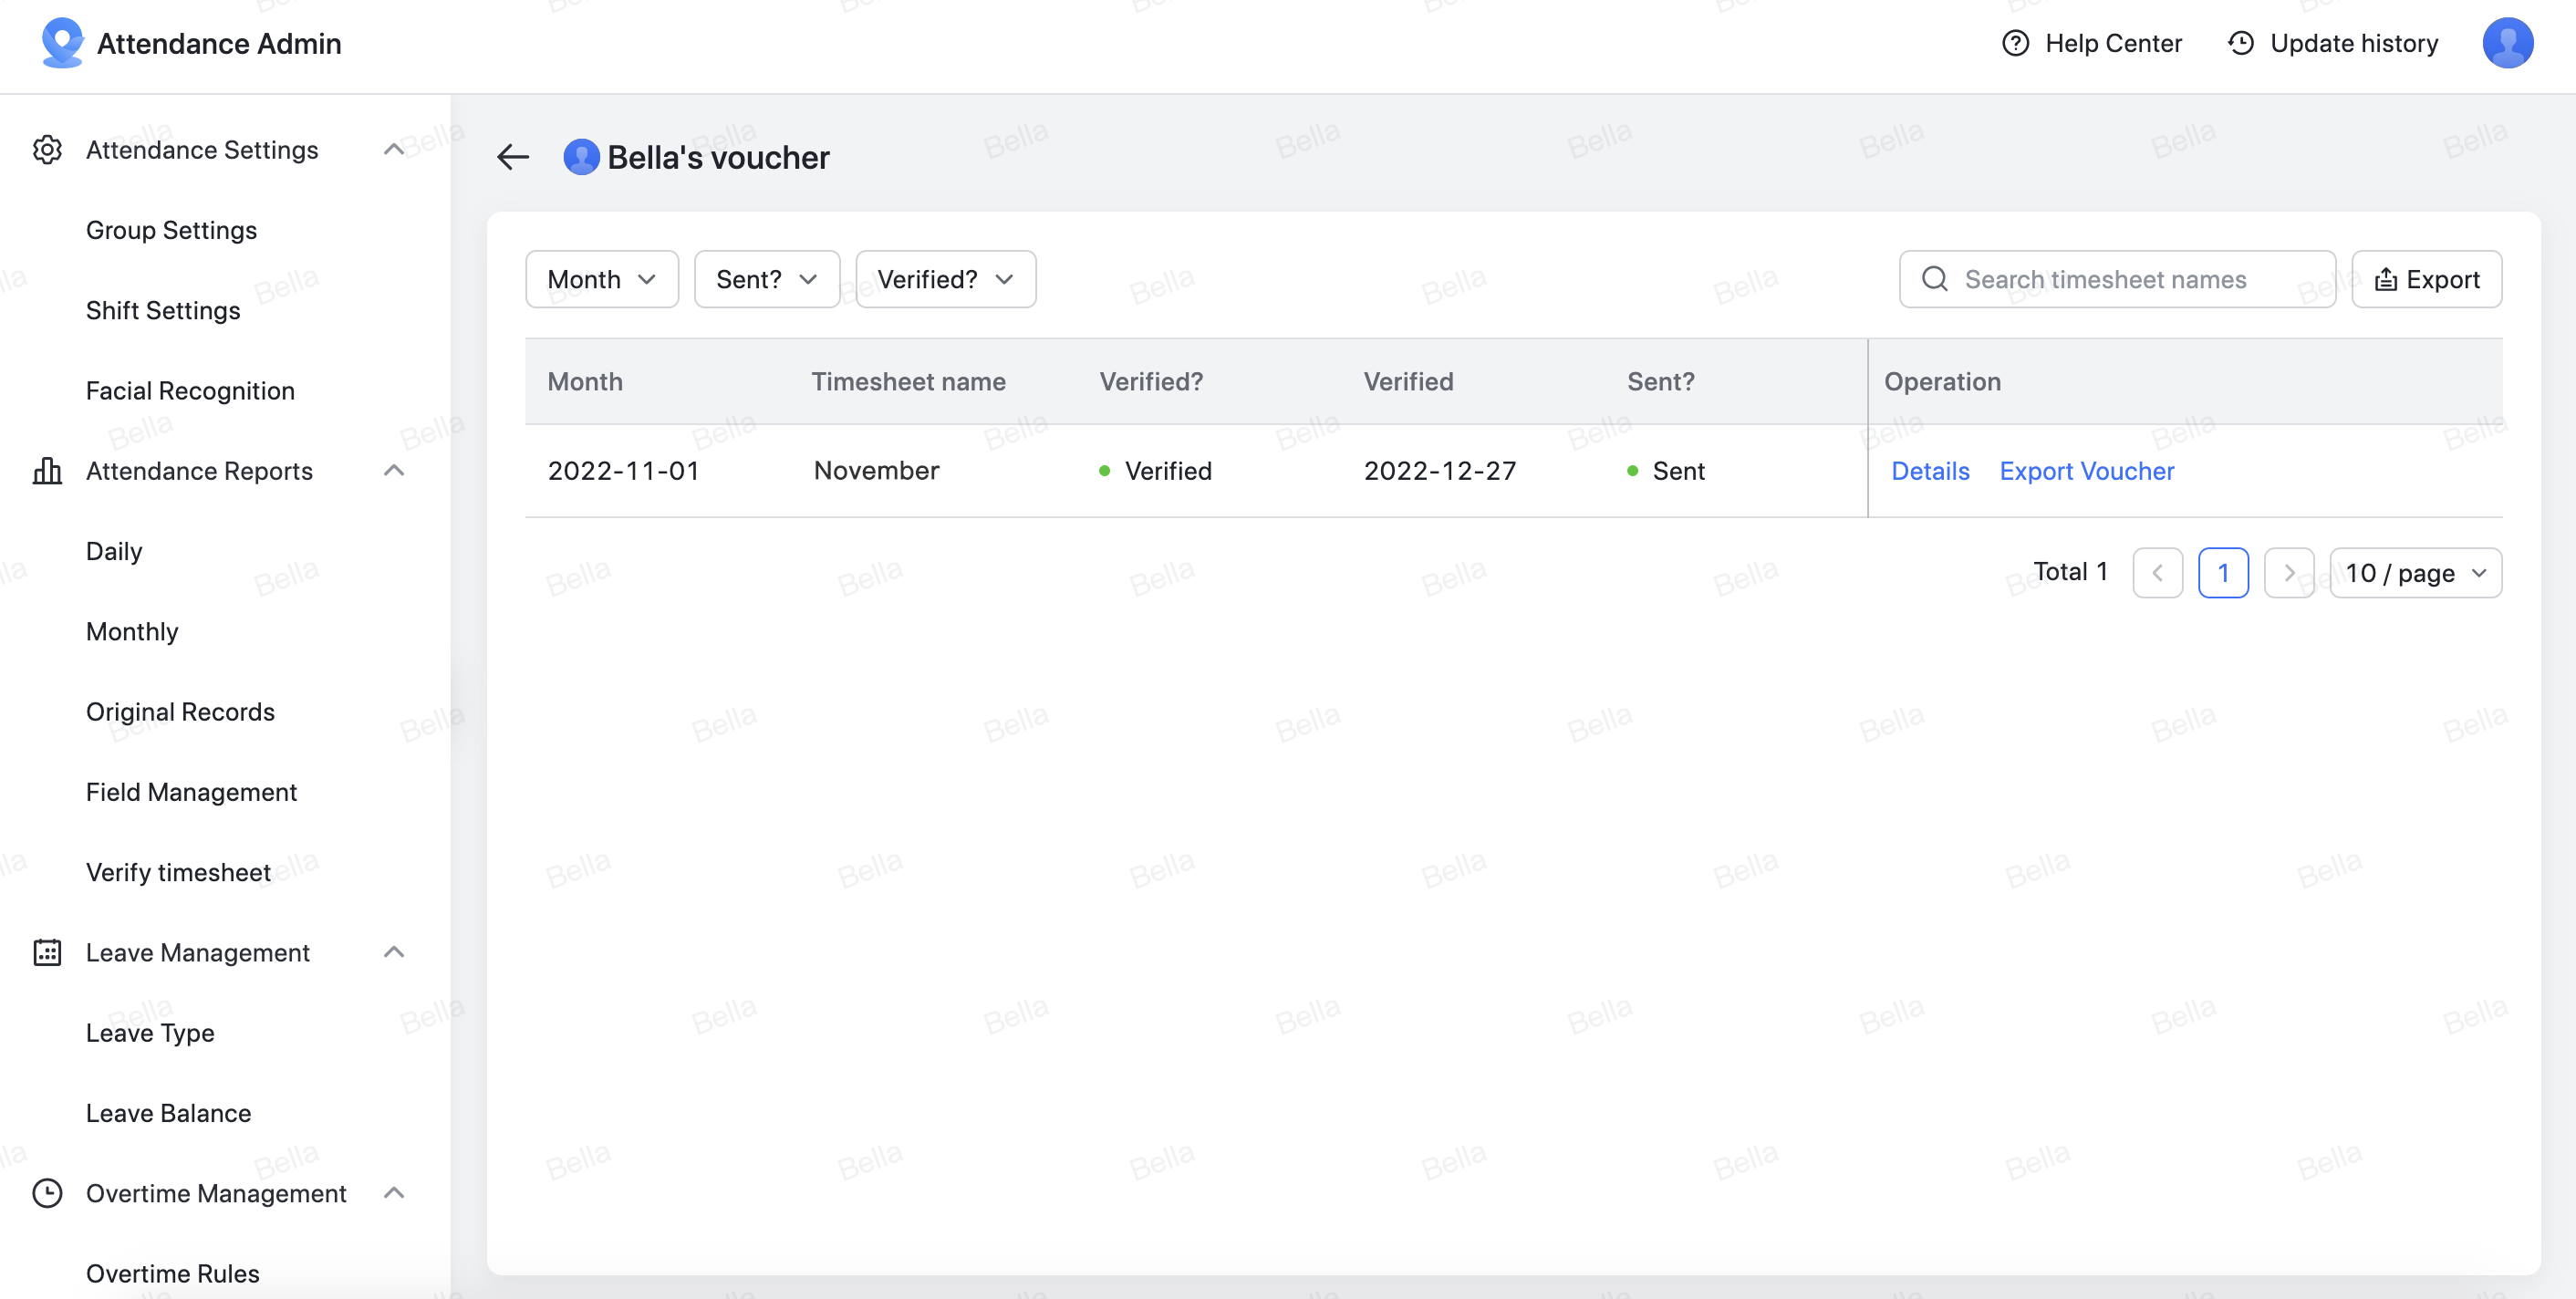2576x1299 pixels.
Task: Collapse the Leave Management section
Action: [x=394, y=952]
